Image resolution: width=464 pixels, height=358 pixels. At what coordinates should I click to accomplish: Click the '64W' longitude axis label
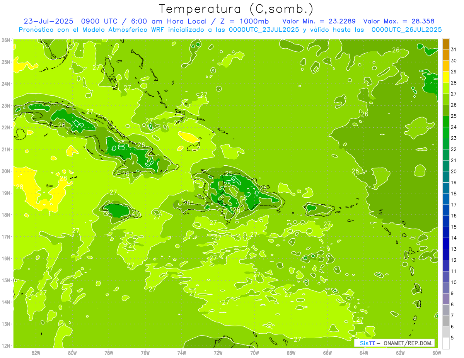(x=364, y=352)
